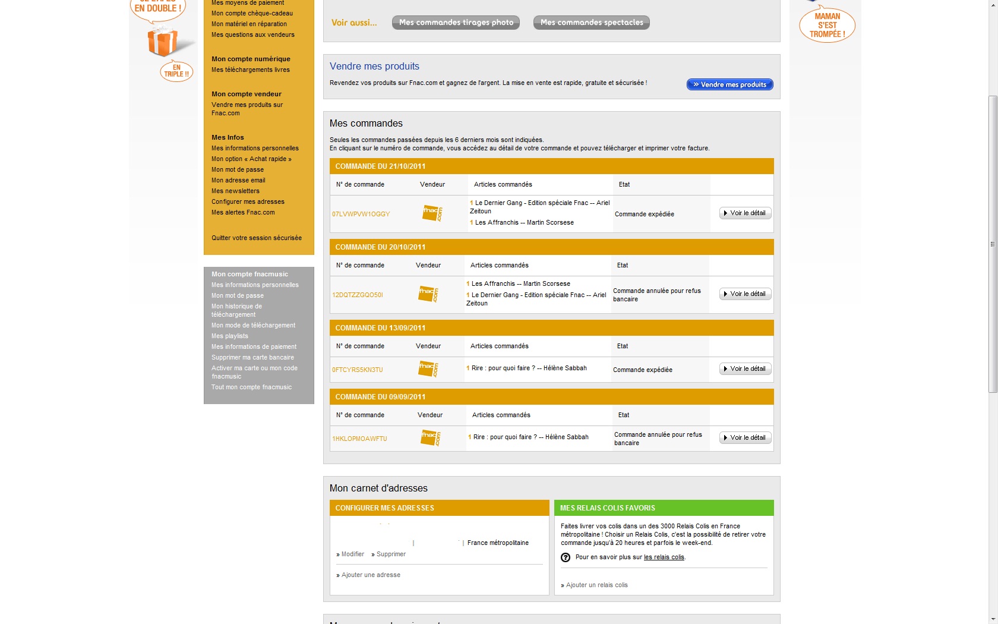Image resolution: width=998 pixels, height=624 pixels.
Task: Click the 'EN TRIPLE !!' promo bubble
Action: tap(176, 71)
